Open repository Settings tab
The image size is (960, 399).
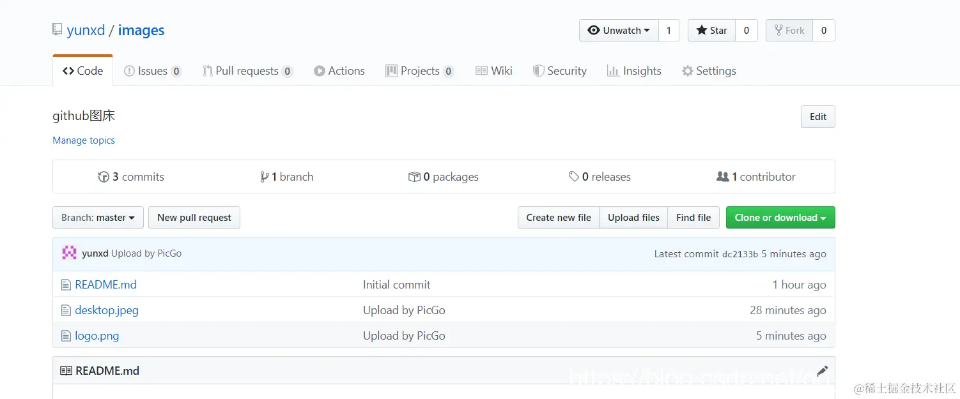click(709, 71)
